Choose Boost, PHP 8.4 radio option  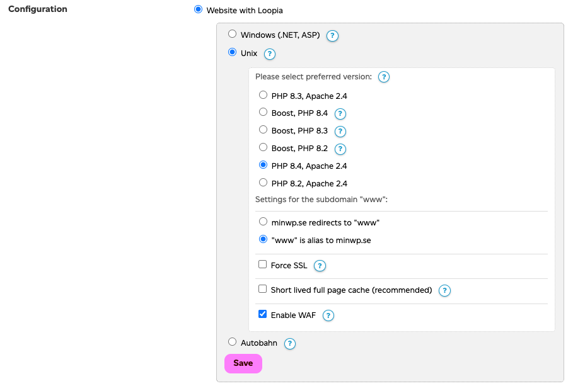263,113
